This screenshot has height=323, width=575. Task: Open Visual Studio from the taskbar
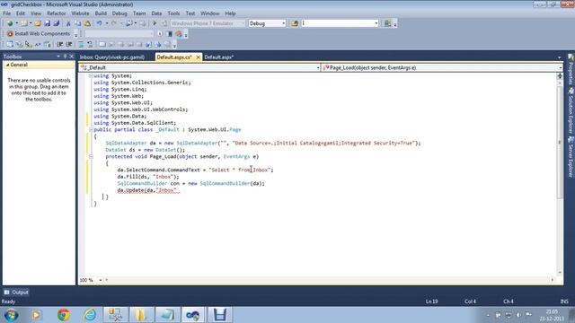193,315
